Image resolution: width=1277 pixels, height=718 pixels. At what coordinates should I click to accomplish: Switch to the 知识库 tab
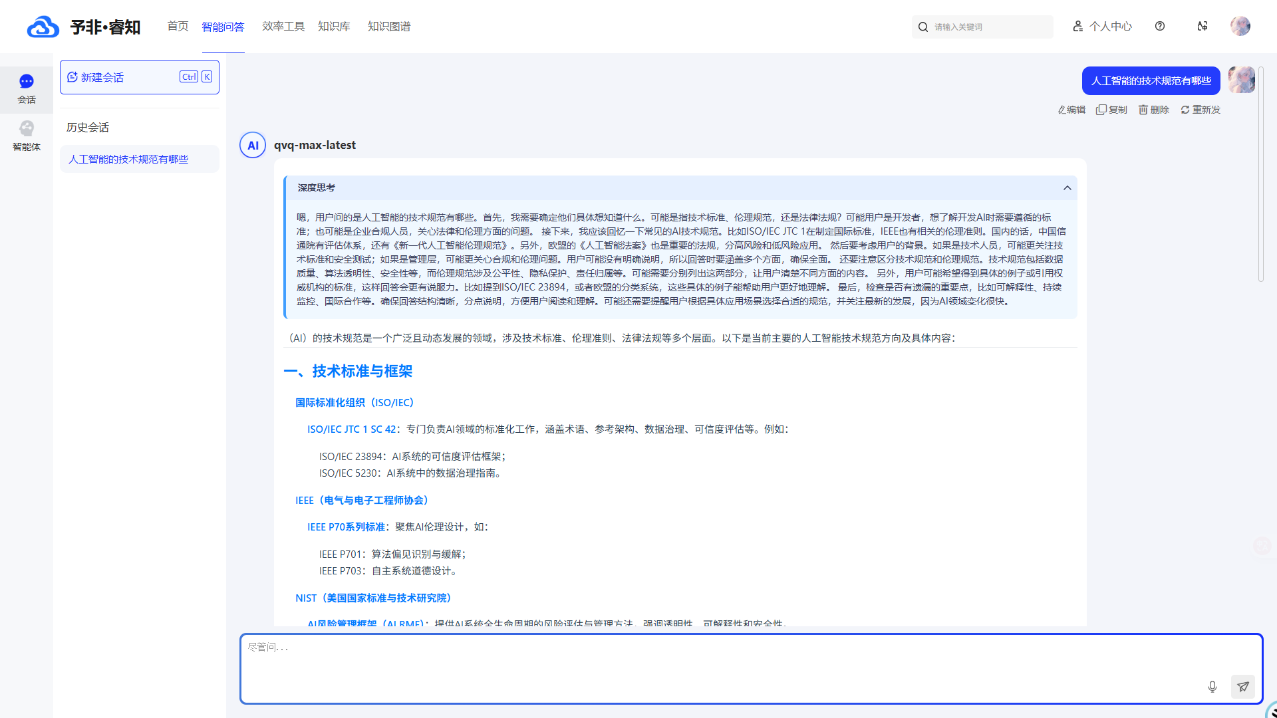point(334,27)
